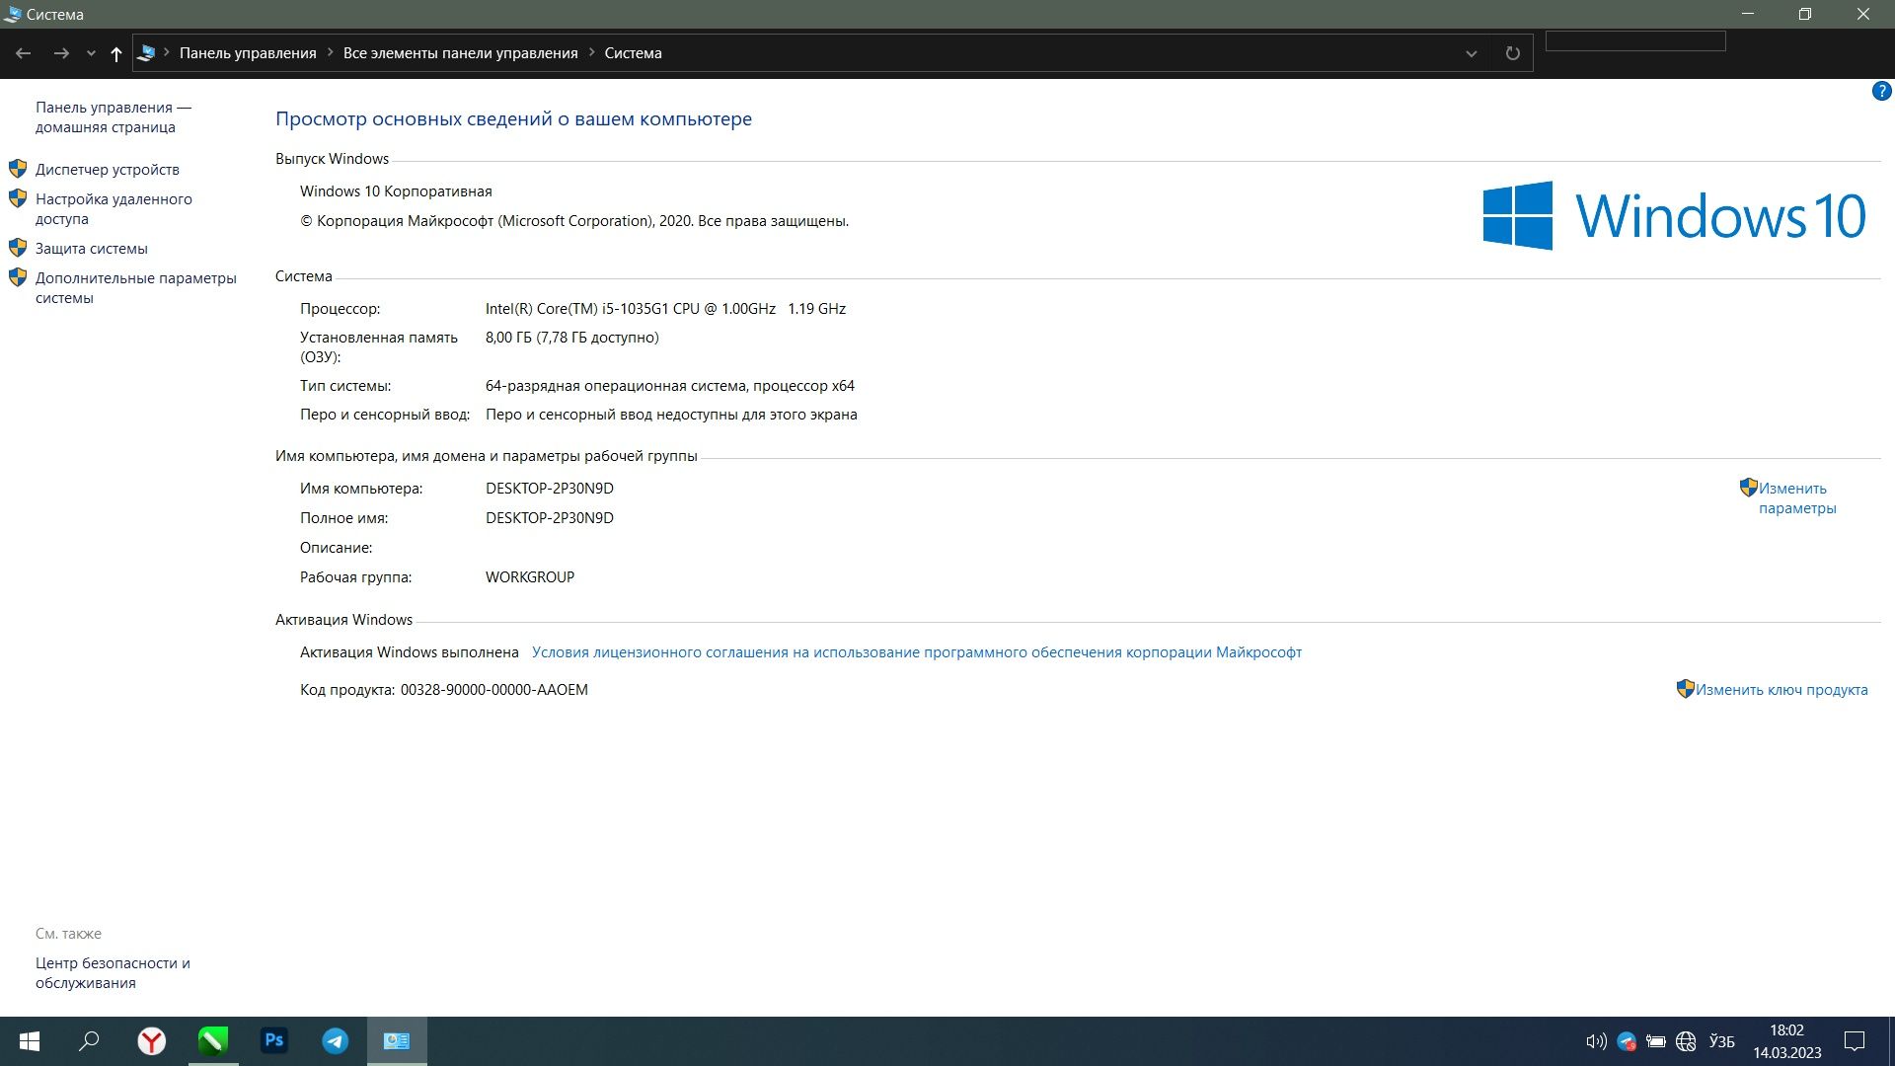Open the volume icon in system tray
Viewport: 1895px width, 1066px height.
click(1595, 1041)
